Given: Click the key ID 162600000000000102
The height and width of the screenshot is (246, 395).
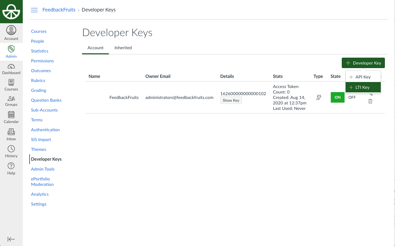Looking at the screenshot, I should click(243, 93).
